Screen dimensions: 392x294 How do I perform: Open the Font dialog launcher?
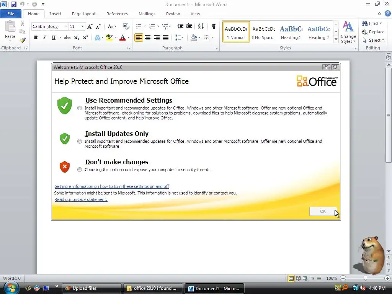coord(129,48)
